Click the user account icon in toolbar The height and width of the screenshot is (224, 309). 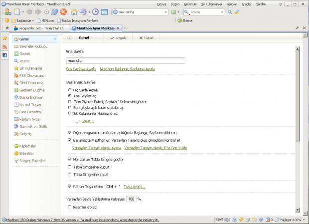pos(8,12)
